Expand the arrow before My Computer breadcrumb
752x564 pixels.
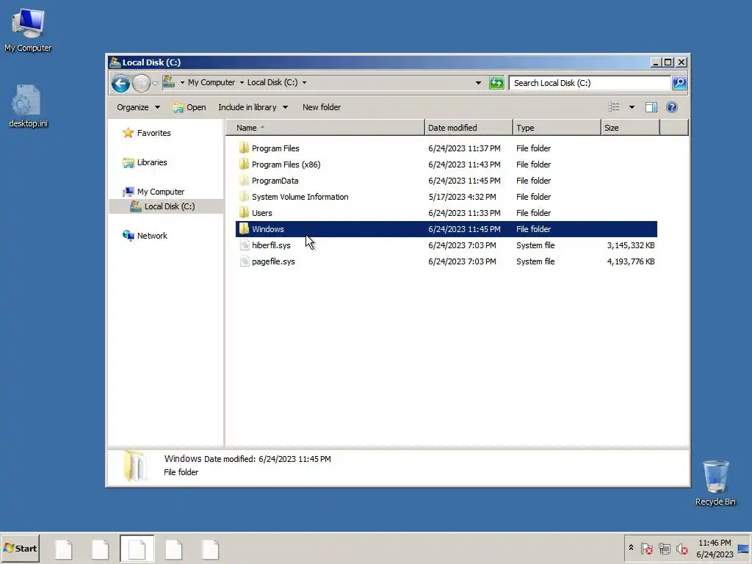click(182, 82)
